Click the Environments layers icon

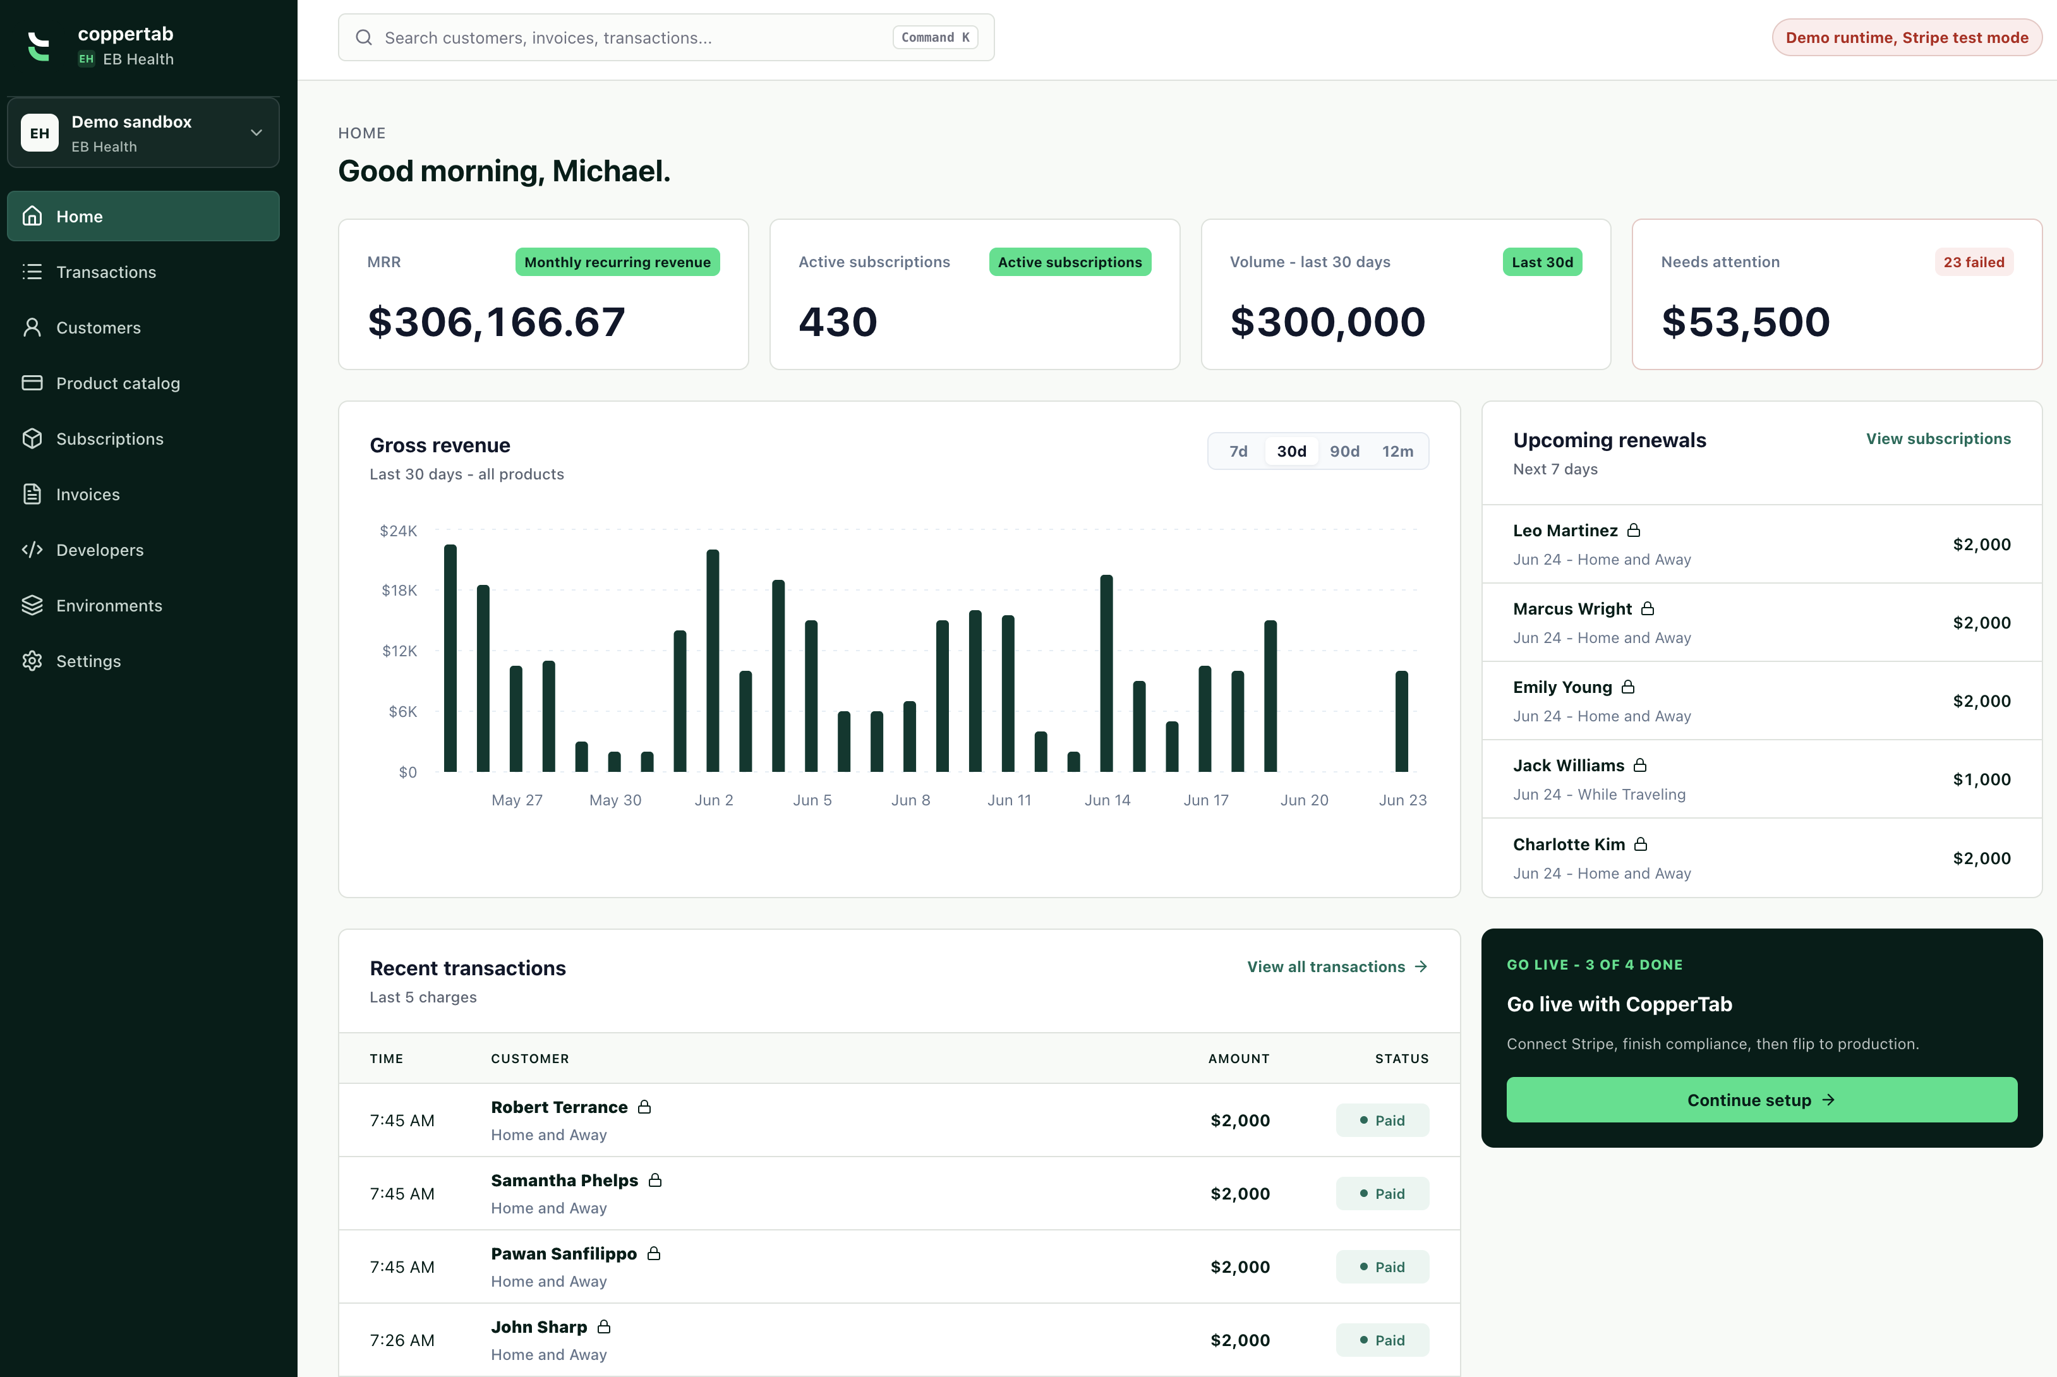(x=32, y=605)
